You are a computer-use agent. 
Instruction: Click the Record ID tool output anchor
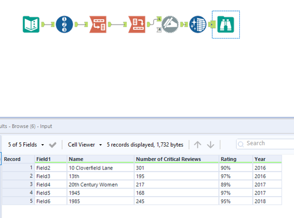click(76, 24)
